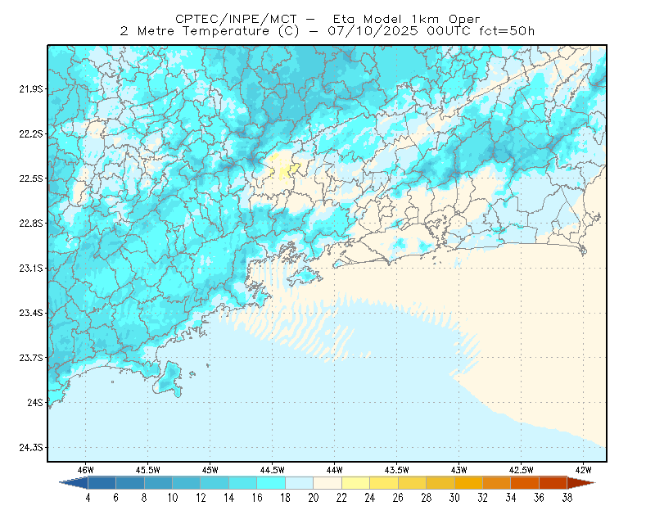Image resolution: width=655 pixels, height=506 pixels.
Task: Click the 20 to 22 cream legend swatch
Action: tap(327, 482)
